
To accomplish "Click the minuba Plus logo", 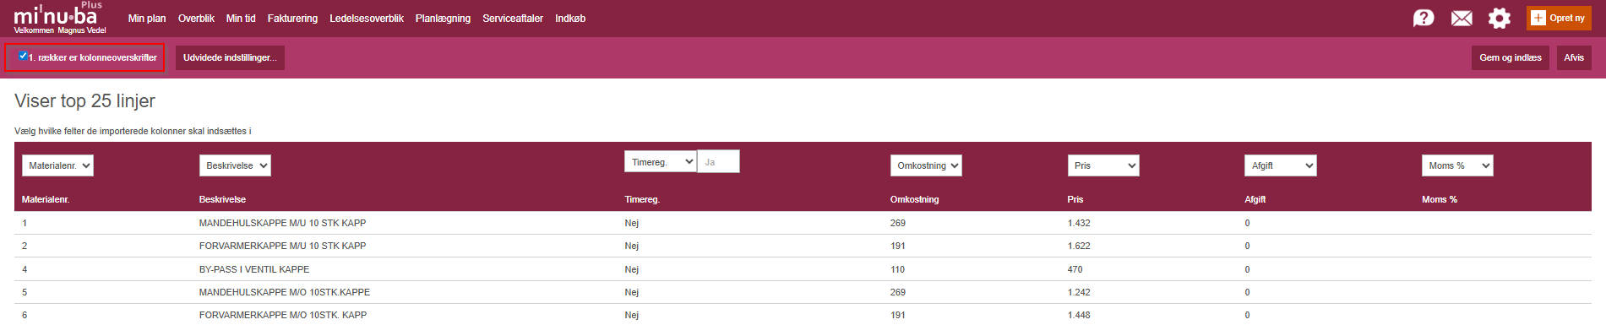I will point(59,17).
